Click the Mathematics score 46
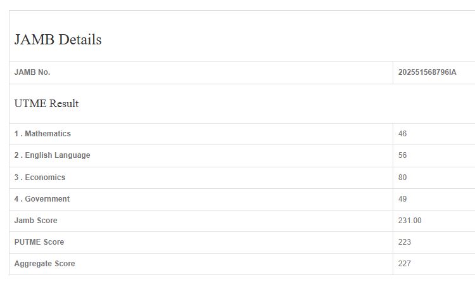The height and width of the screenshot is (284, 475). pyautogui.click(x=403, y=134)
